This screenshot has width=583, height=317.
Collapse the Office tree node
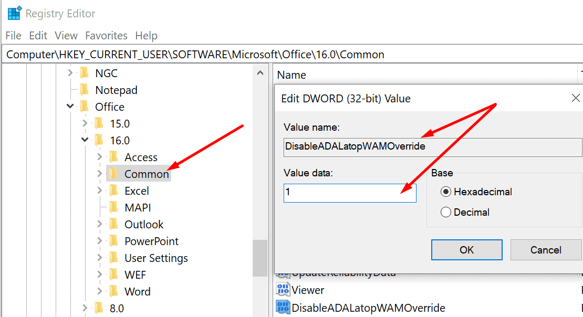pyautogui.click(x=70, y=107)
